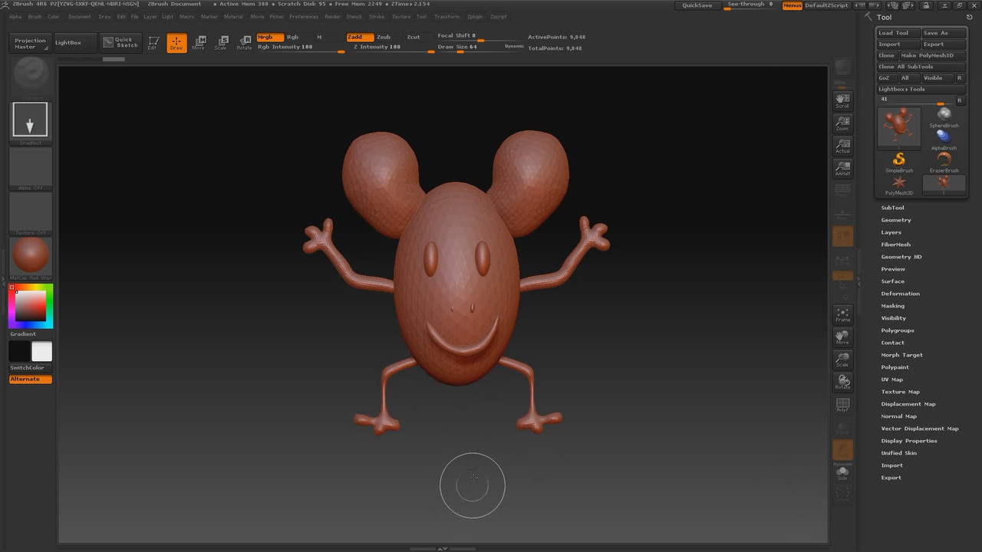Expand the Polygroups section

point(898,330)
